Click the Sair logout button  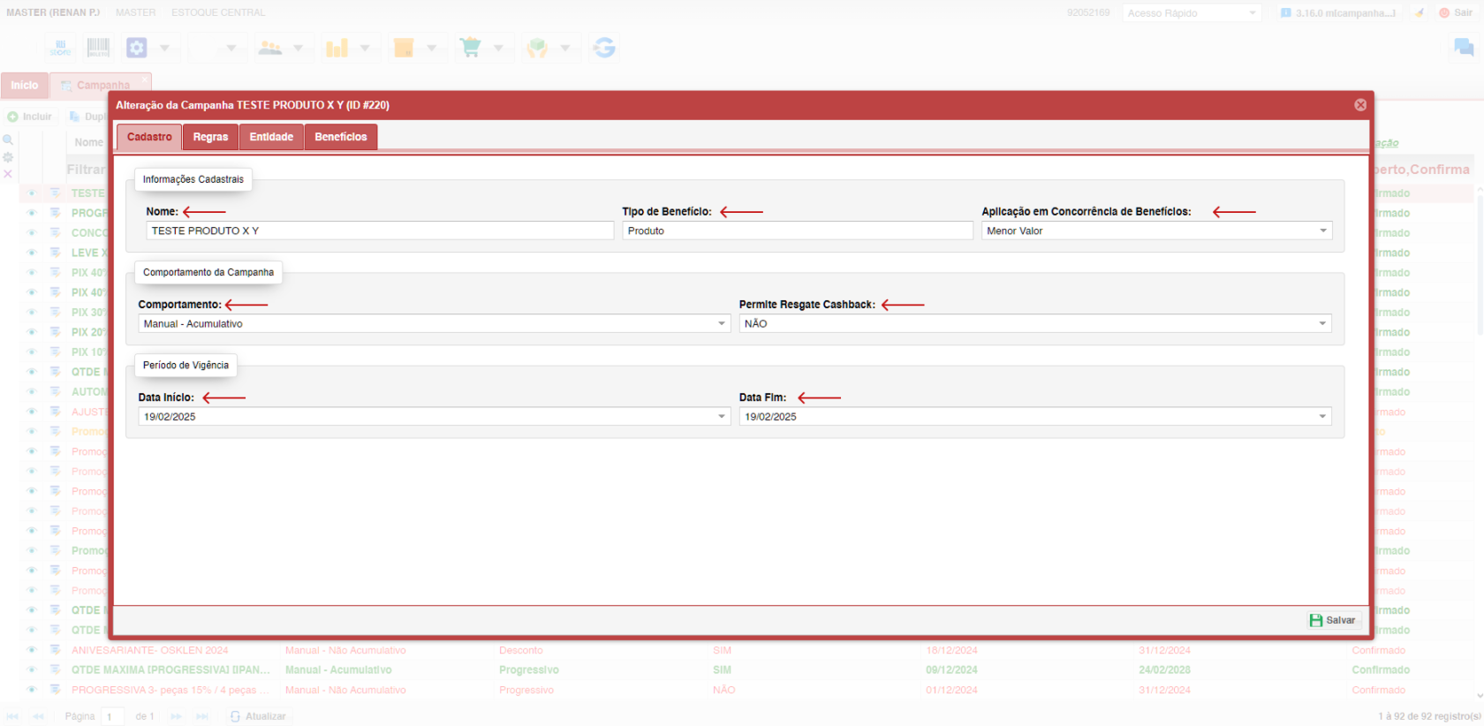(x=1456, y=12)
